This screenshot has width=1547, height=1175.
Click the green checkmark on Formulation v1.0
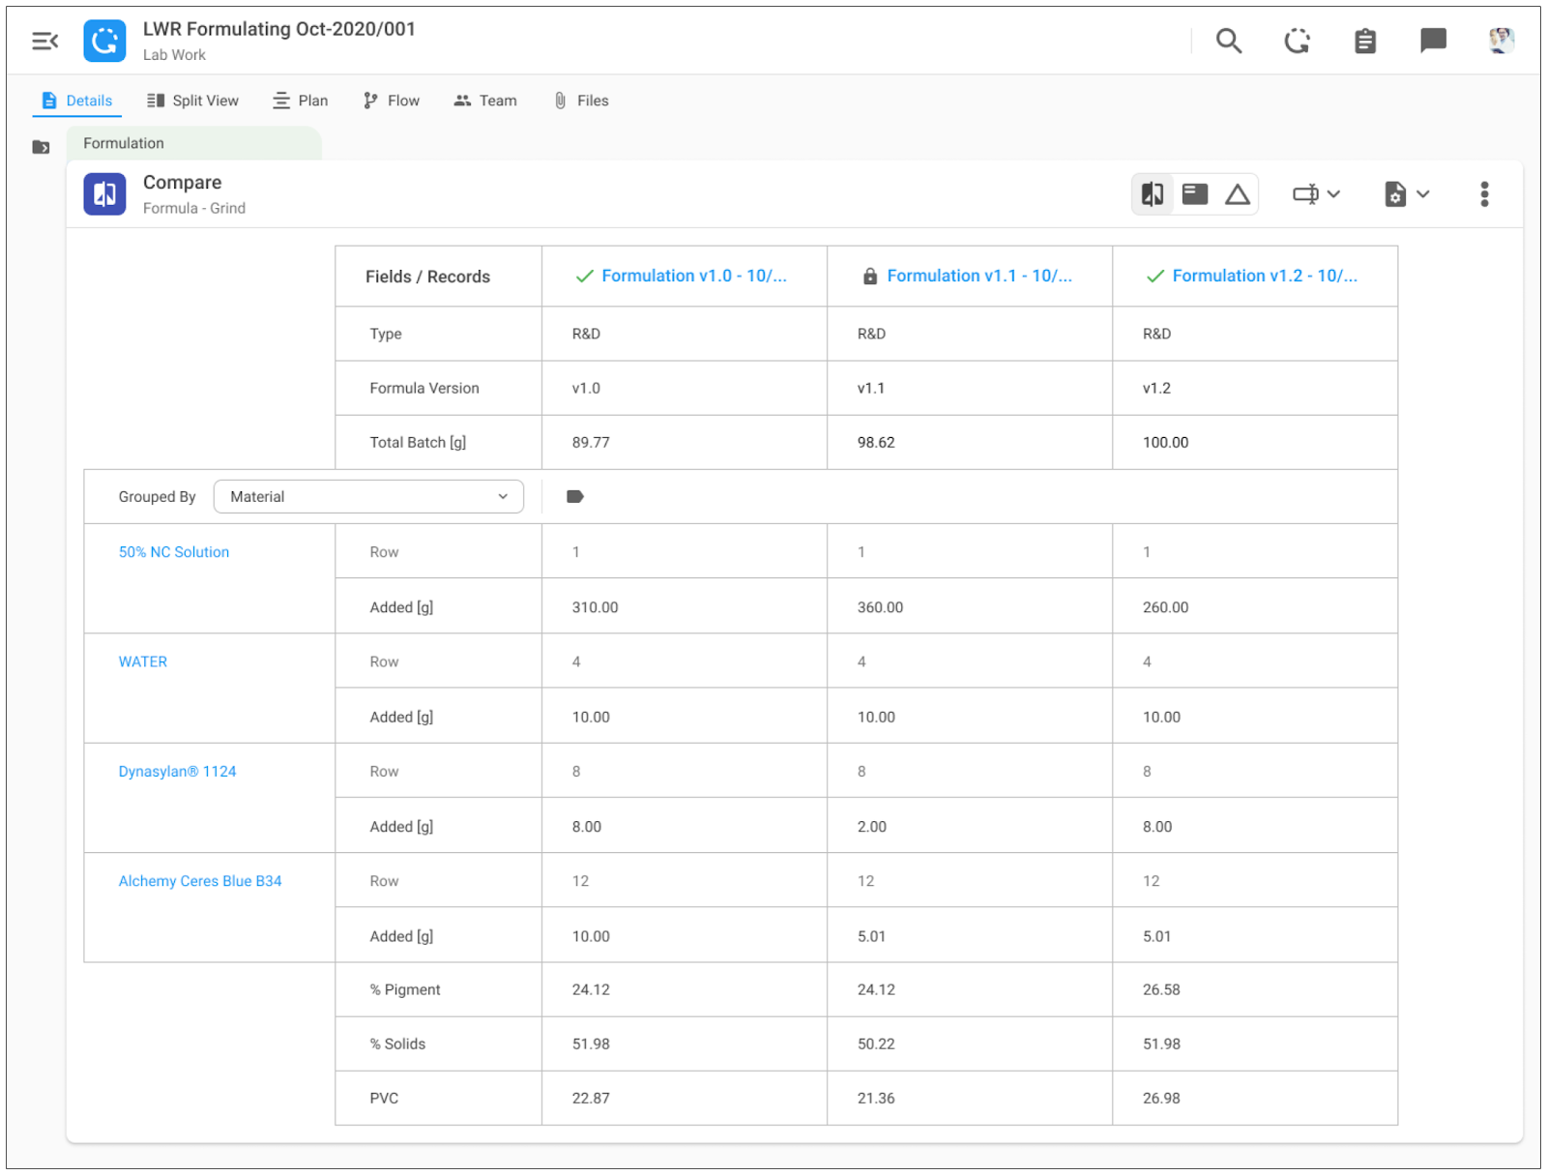tap(584, 277)
